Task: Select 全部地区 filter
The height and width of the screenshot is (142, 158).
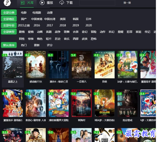Action: [9, 19]
